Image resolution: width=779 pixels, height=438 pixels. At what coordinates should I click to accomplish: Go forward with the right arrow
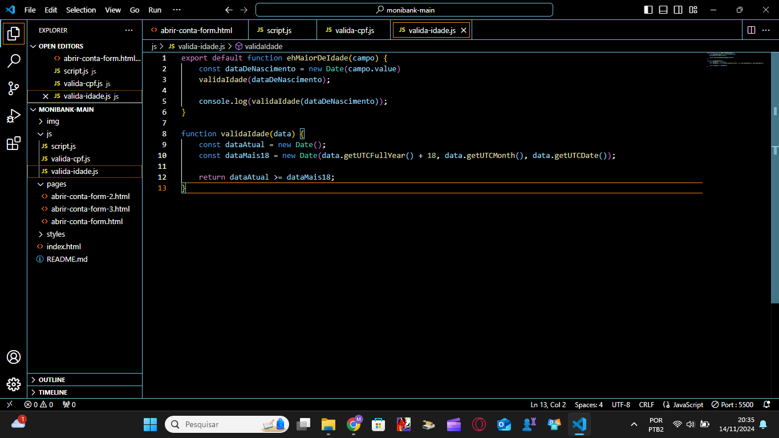pyautogui.click(x=244, y=10)
